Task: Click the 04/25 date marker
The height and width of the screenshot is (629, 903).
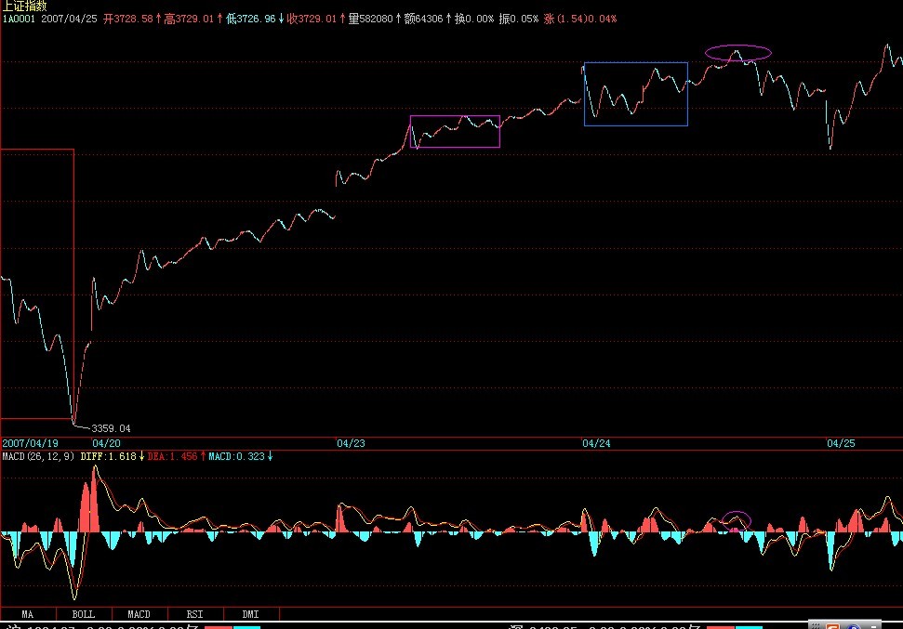Action: coord(841,444)
